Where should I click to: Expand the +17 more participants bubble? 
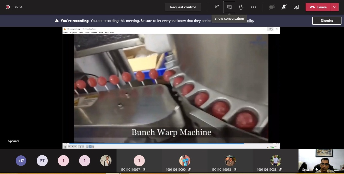coord(21,161)
